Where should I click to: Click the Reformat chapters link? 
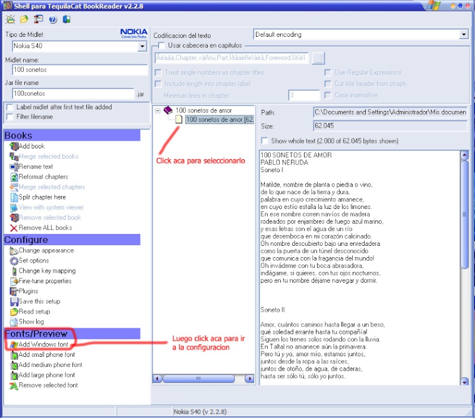pos(43,177)
